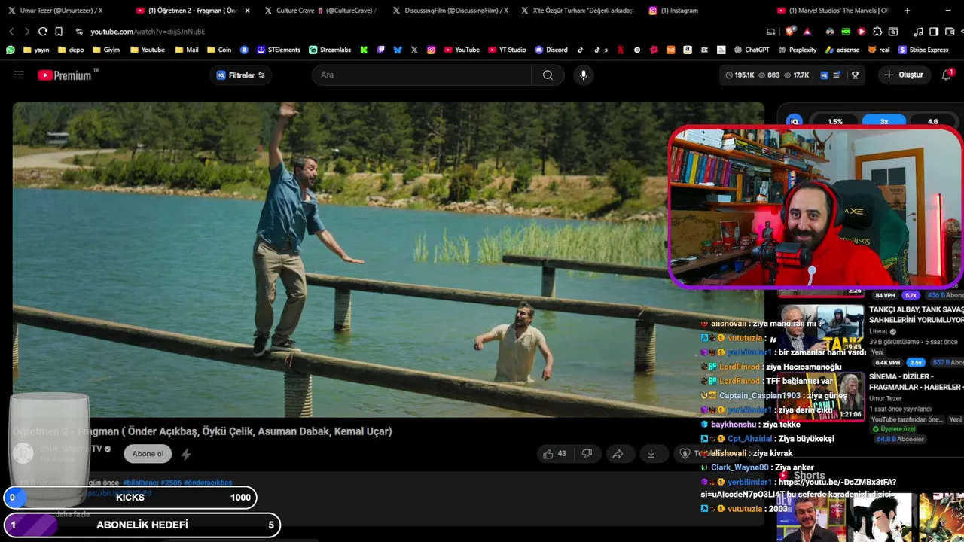
Task: Open the Perplexity bookmark
Action: tap(797, 50)
